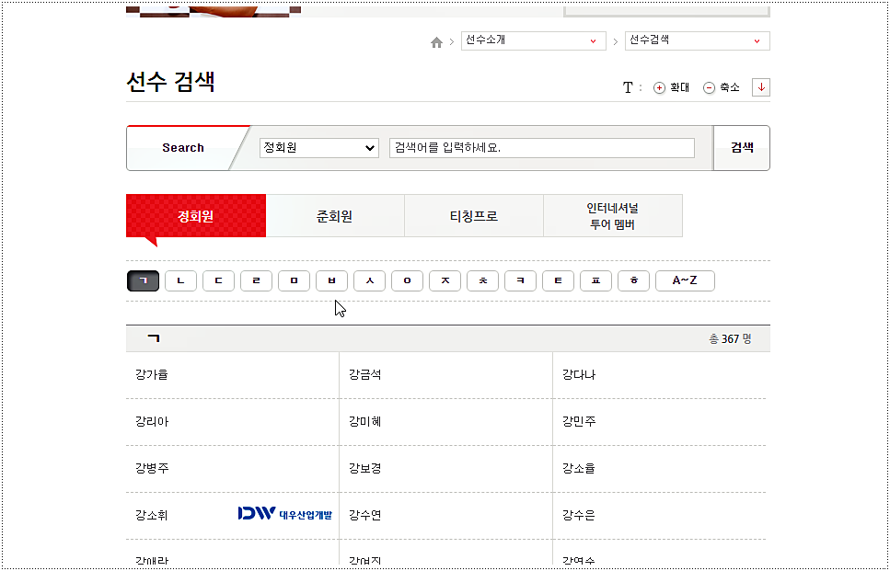Screen dimensions: 890x571
Task: Open player 강병주
Action: click(x=152, y=469)
